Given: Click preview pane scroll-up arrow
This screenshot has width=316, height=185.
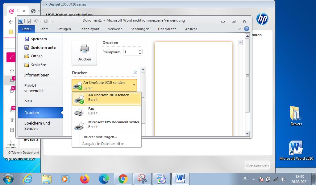Looking at the screenshot, I should [247, 36].
